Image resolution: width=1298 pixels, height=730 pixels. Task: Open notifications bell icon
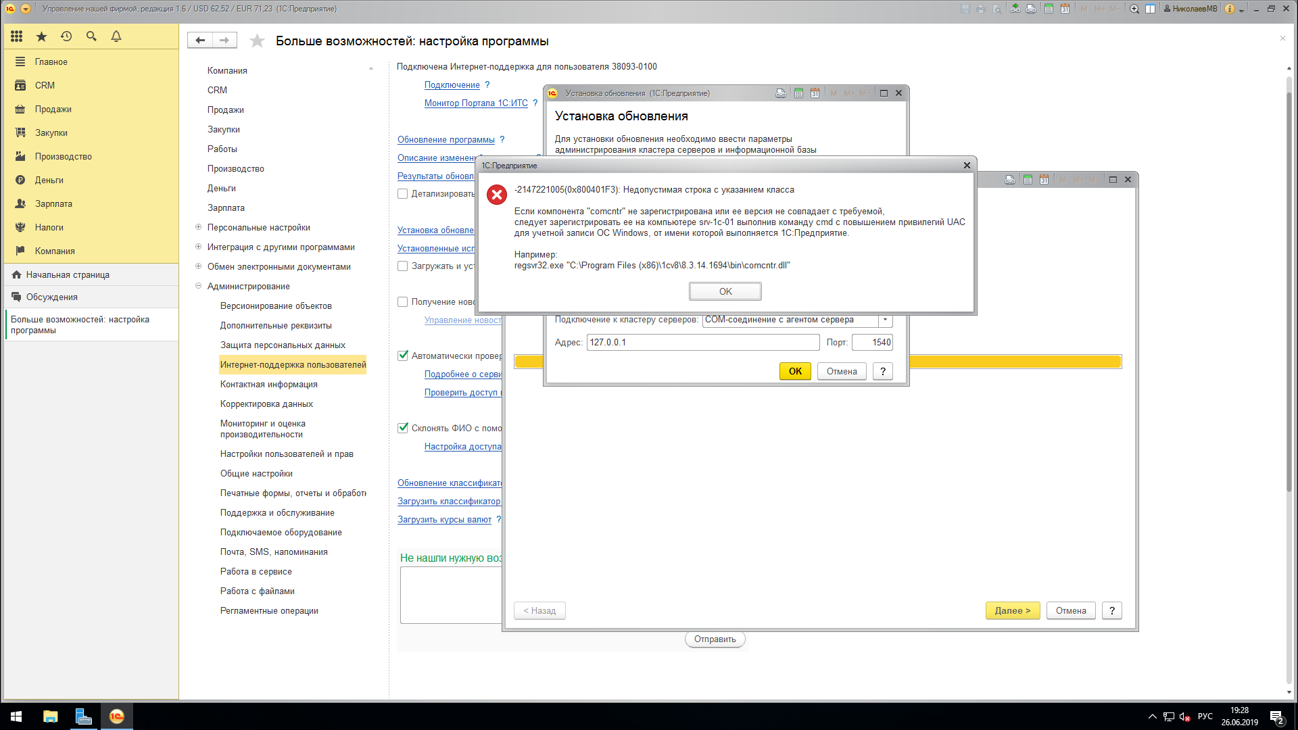pyautogui.click(x=116, y=36)
